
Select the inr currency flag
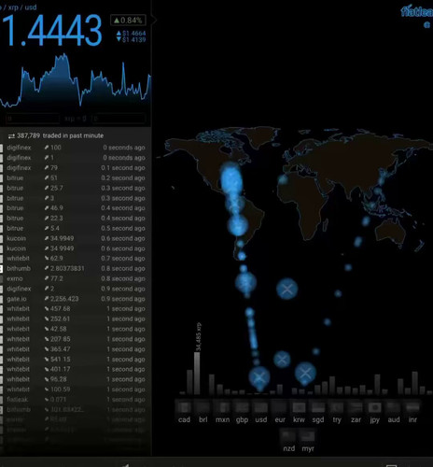(412, 407)
